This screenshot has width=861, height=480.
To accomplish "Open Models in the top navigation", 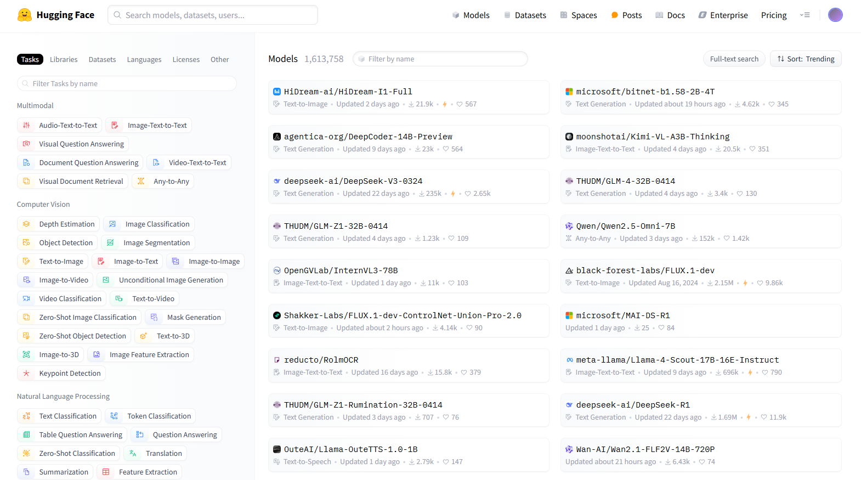I will 471,15.
